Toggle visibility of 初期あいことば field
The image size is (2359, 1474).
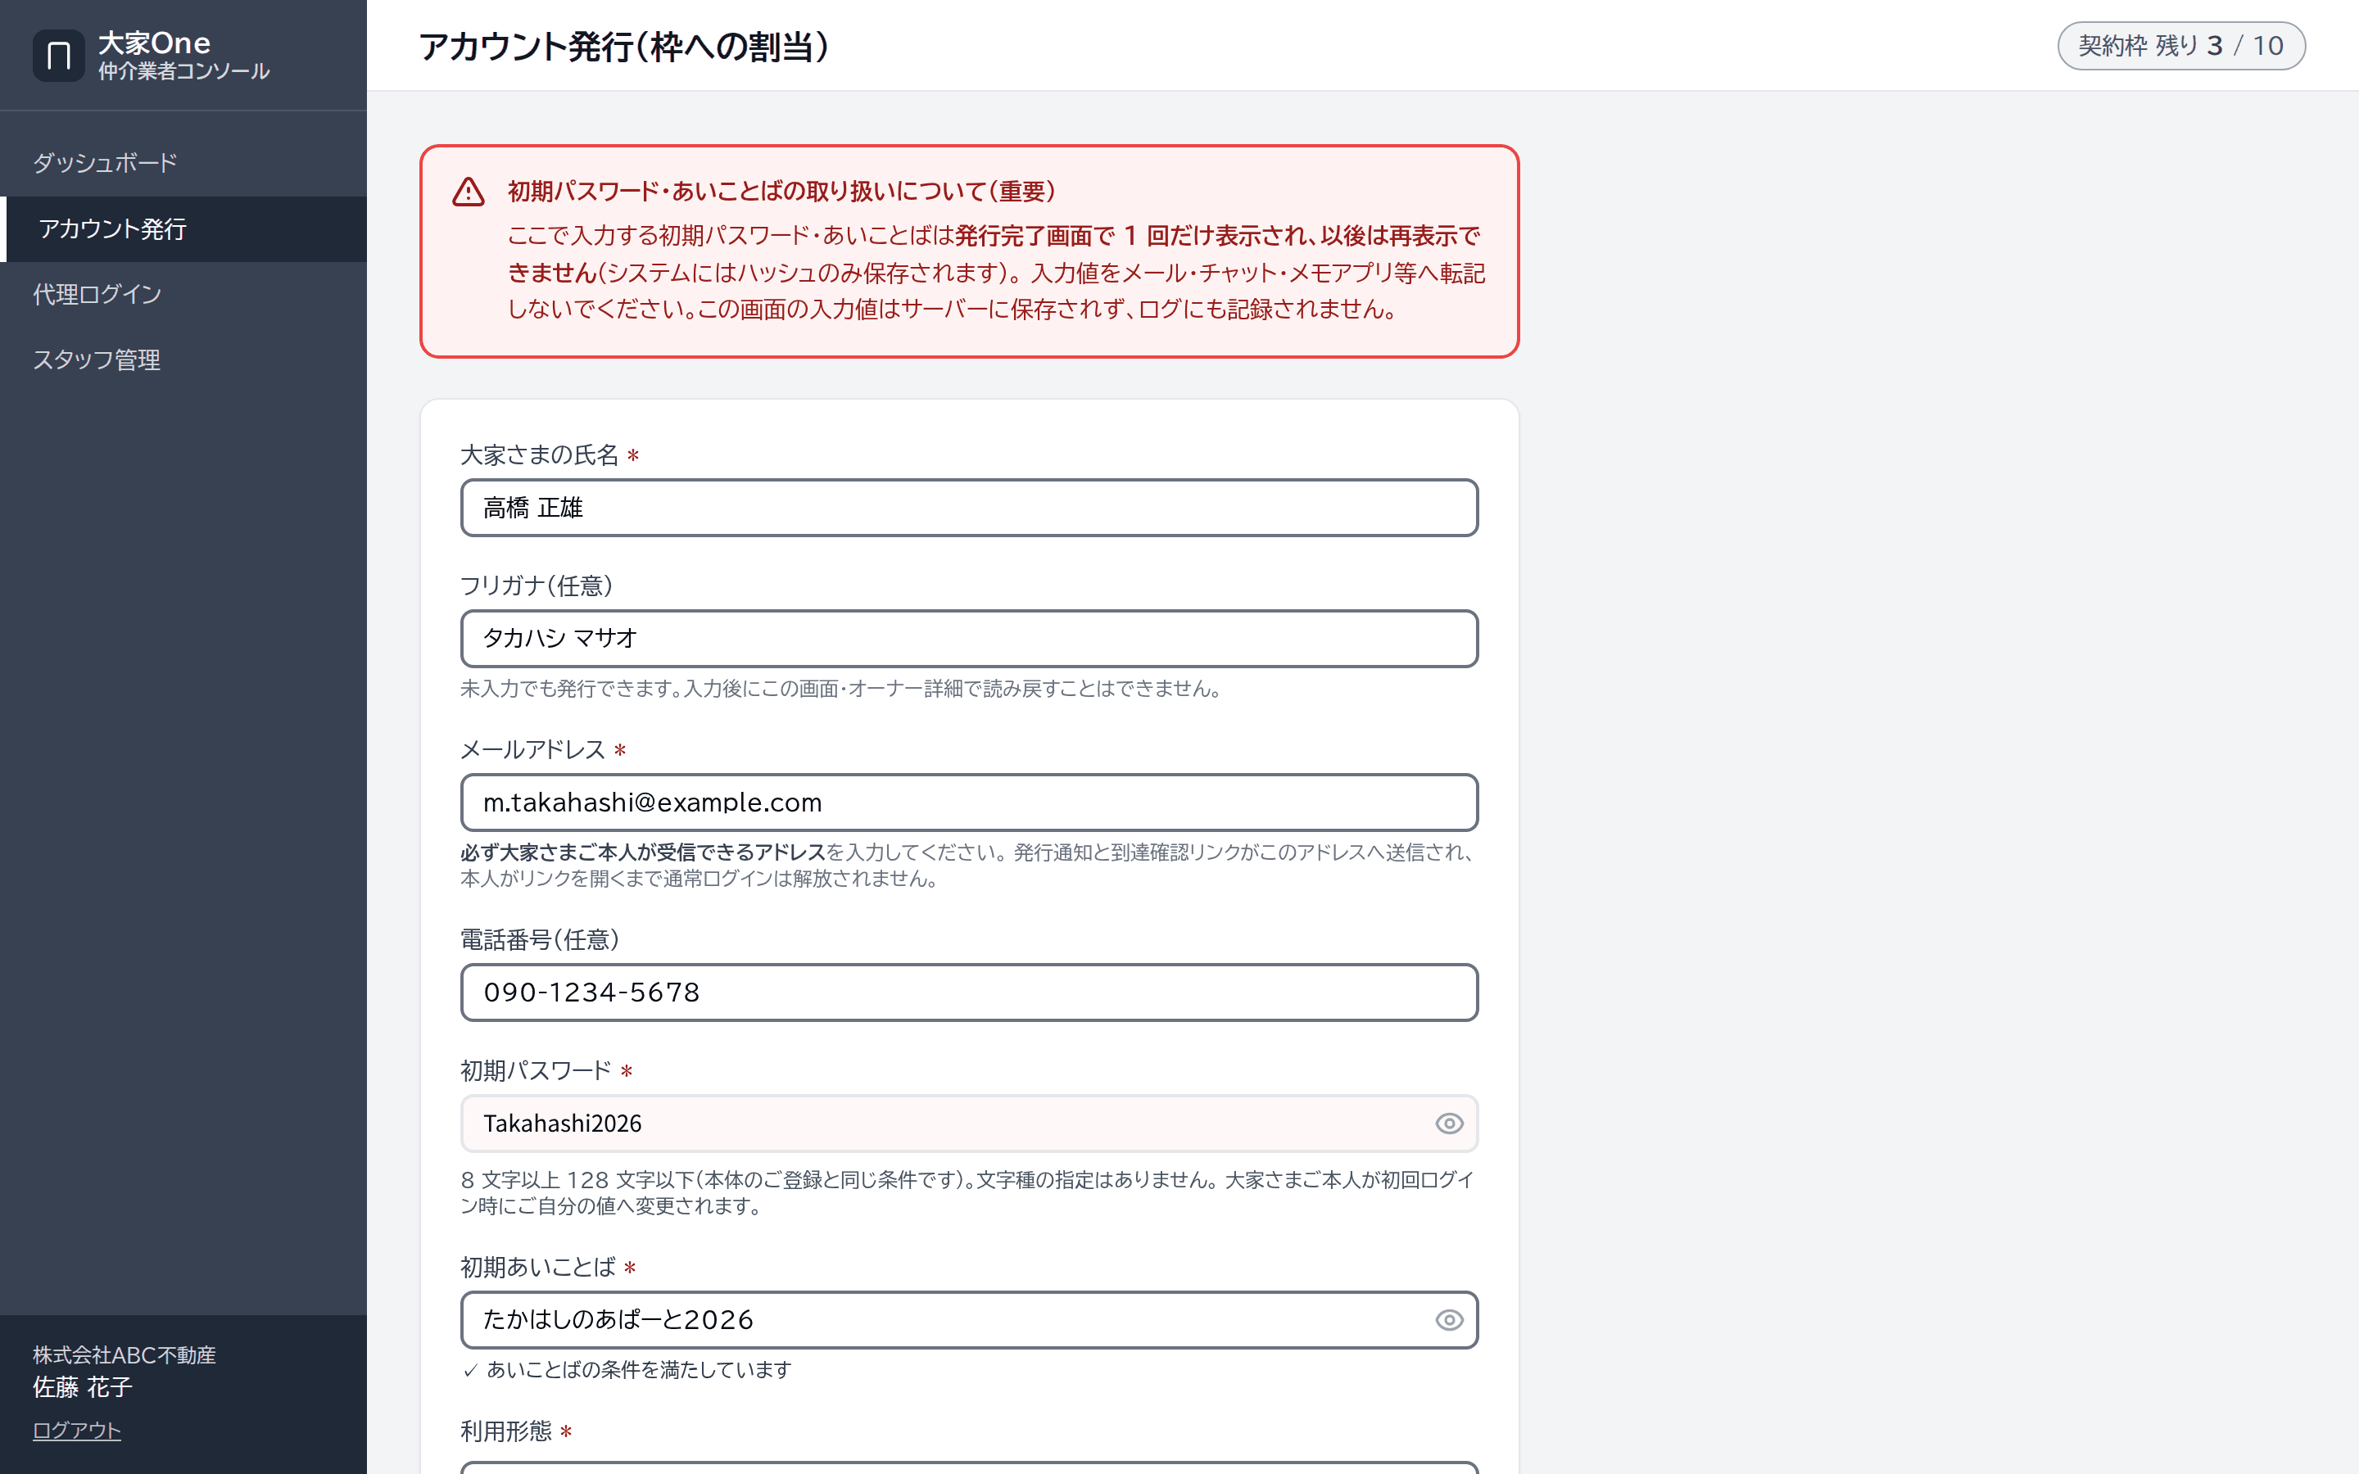coord(1448,1319)
